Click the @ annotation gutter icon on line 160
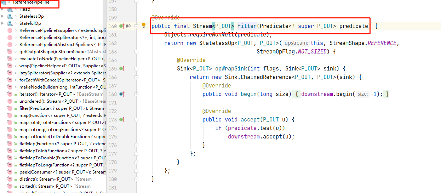Screen dimensions: 441x193 tap(128, 26)
